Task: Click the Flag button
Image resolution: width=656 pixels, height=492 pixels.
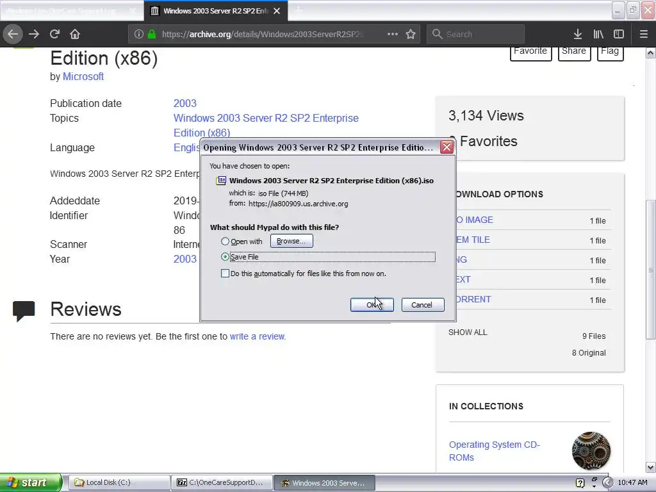Action: click(x=610, y=52)
